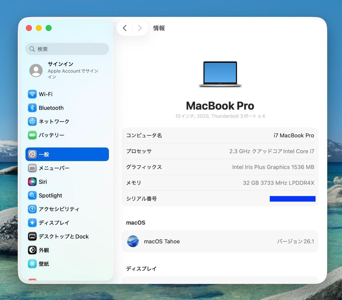Screen dimensions: 342x300
Task: Open 外観 appearance settings
Action: click(x=43, y=250)
